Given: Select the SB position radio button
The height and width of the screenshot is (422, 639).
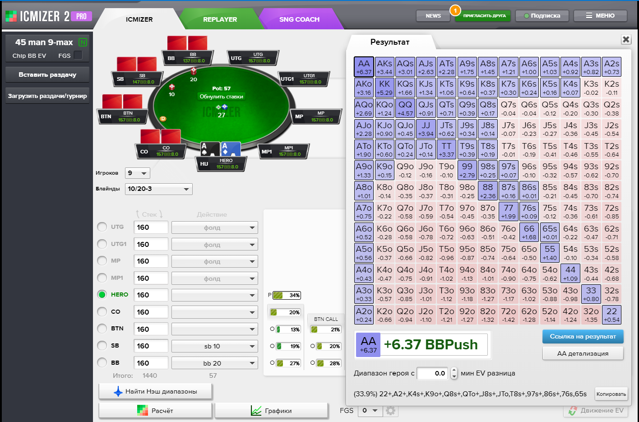Looking at the screenshot, I should click(x=102, y=345).
